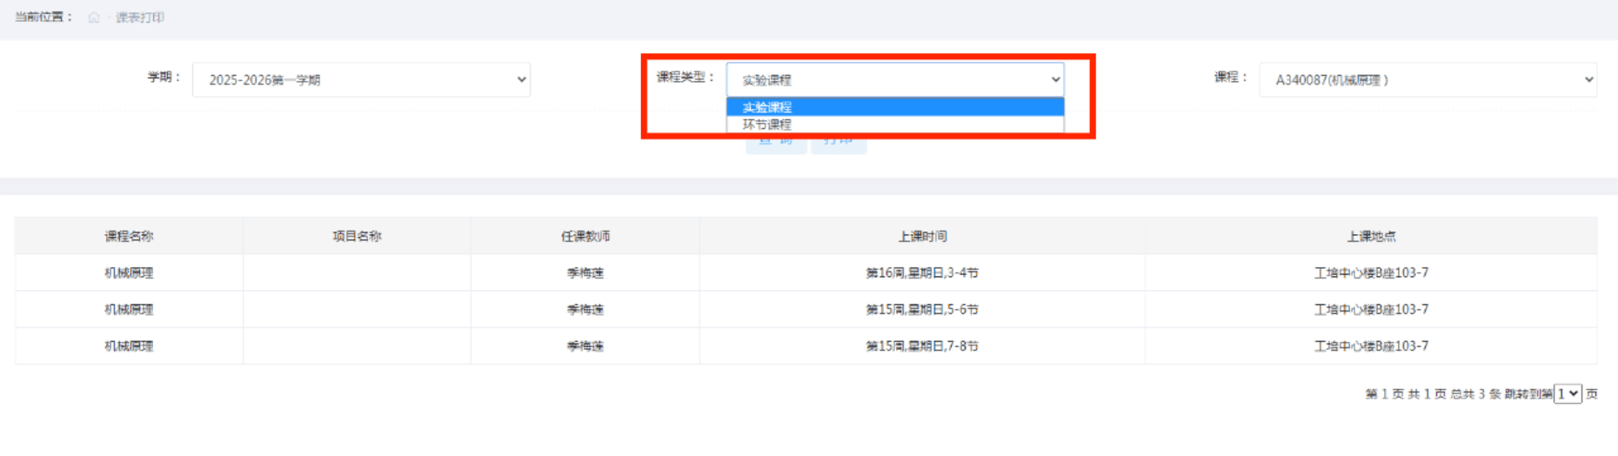Click the partially visible 查询 button
The height and width of the screenshot is (456, 1618).
point(775,145)
